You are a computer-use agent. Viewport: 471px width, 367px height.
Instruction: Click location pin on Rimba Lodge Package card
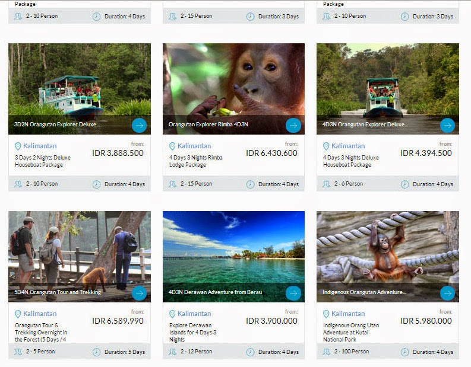(172, 146)
